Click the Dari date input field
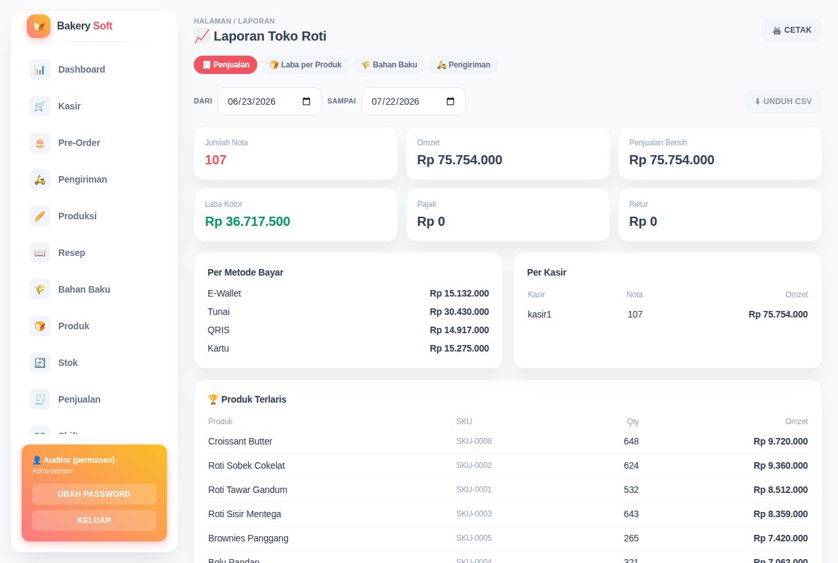The width and height of the screenshot is (838, 563). pos(270,101)
